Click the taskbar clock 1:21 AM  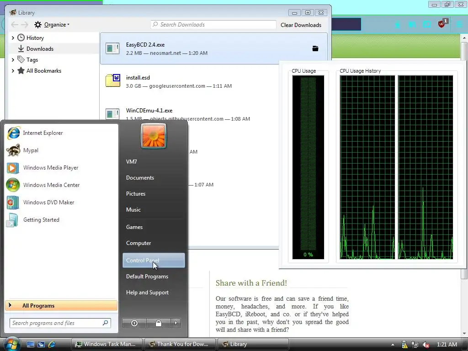(447, 345)
